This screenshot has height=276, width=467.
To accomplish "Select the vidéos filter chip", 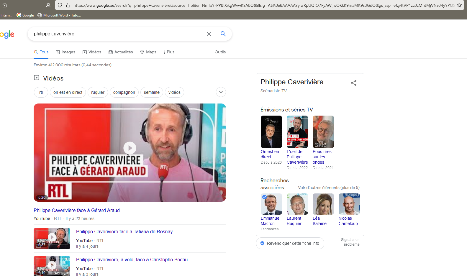I will click(174, 92).
